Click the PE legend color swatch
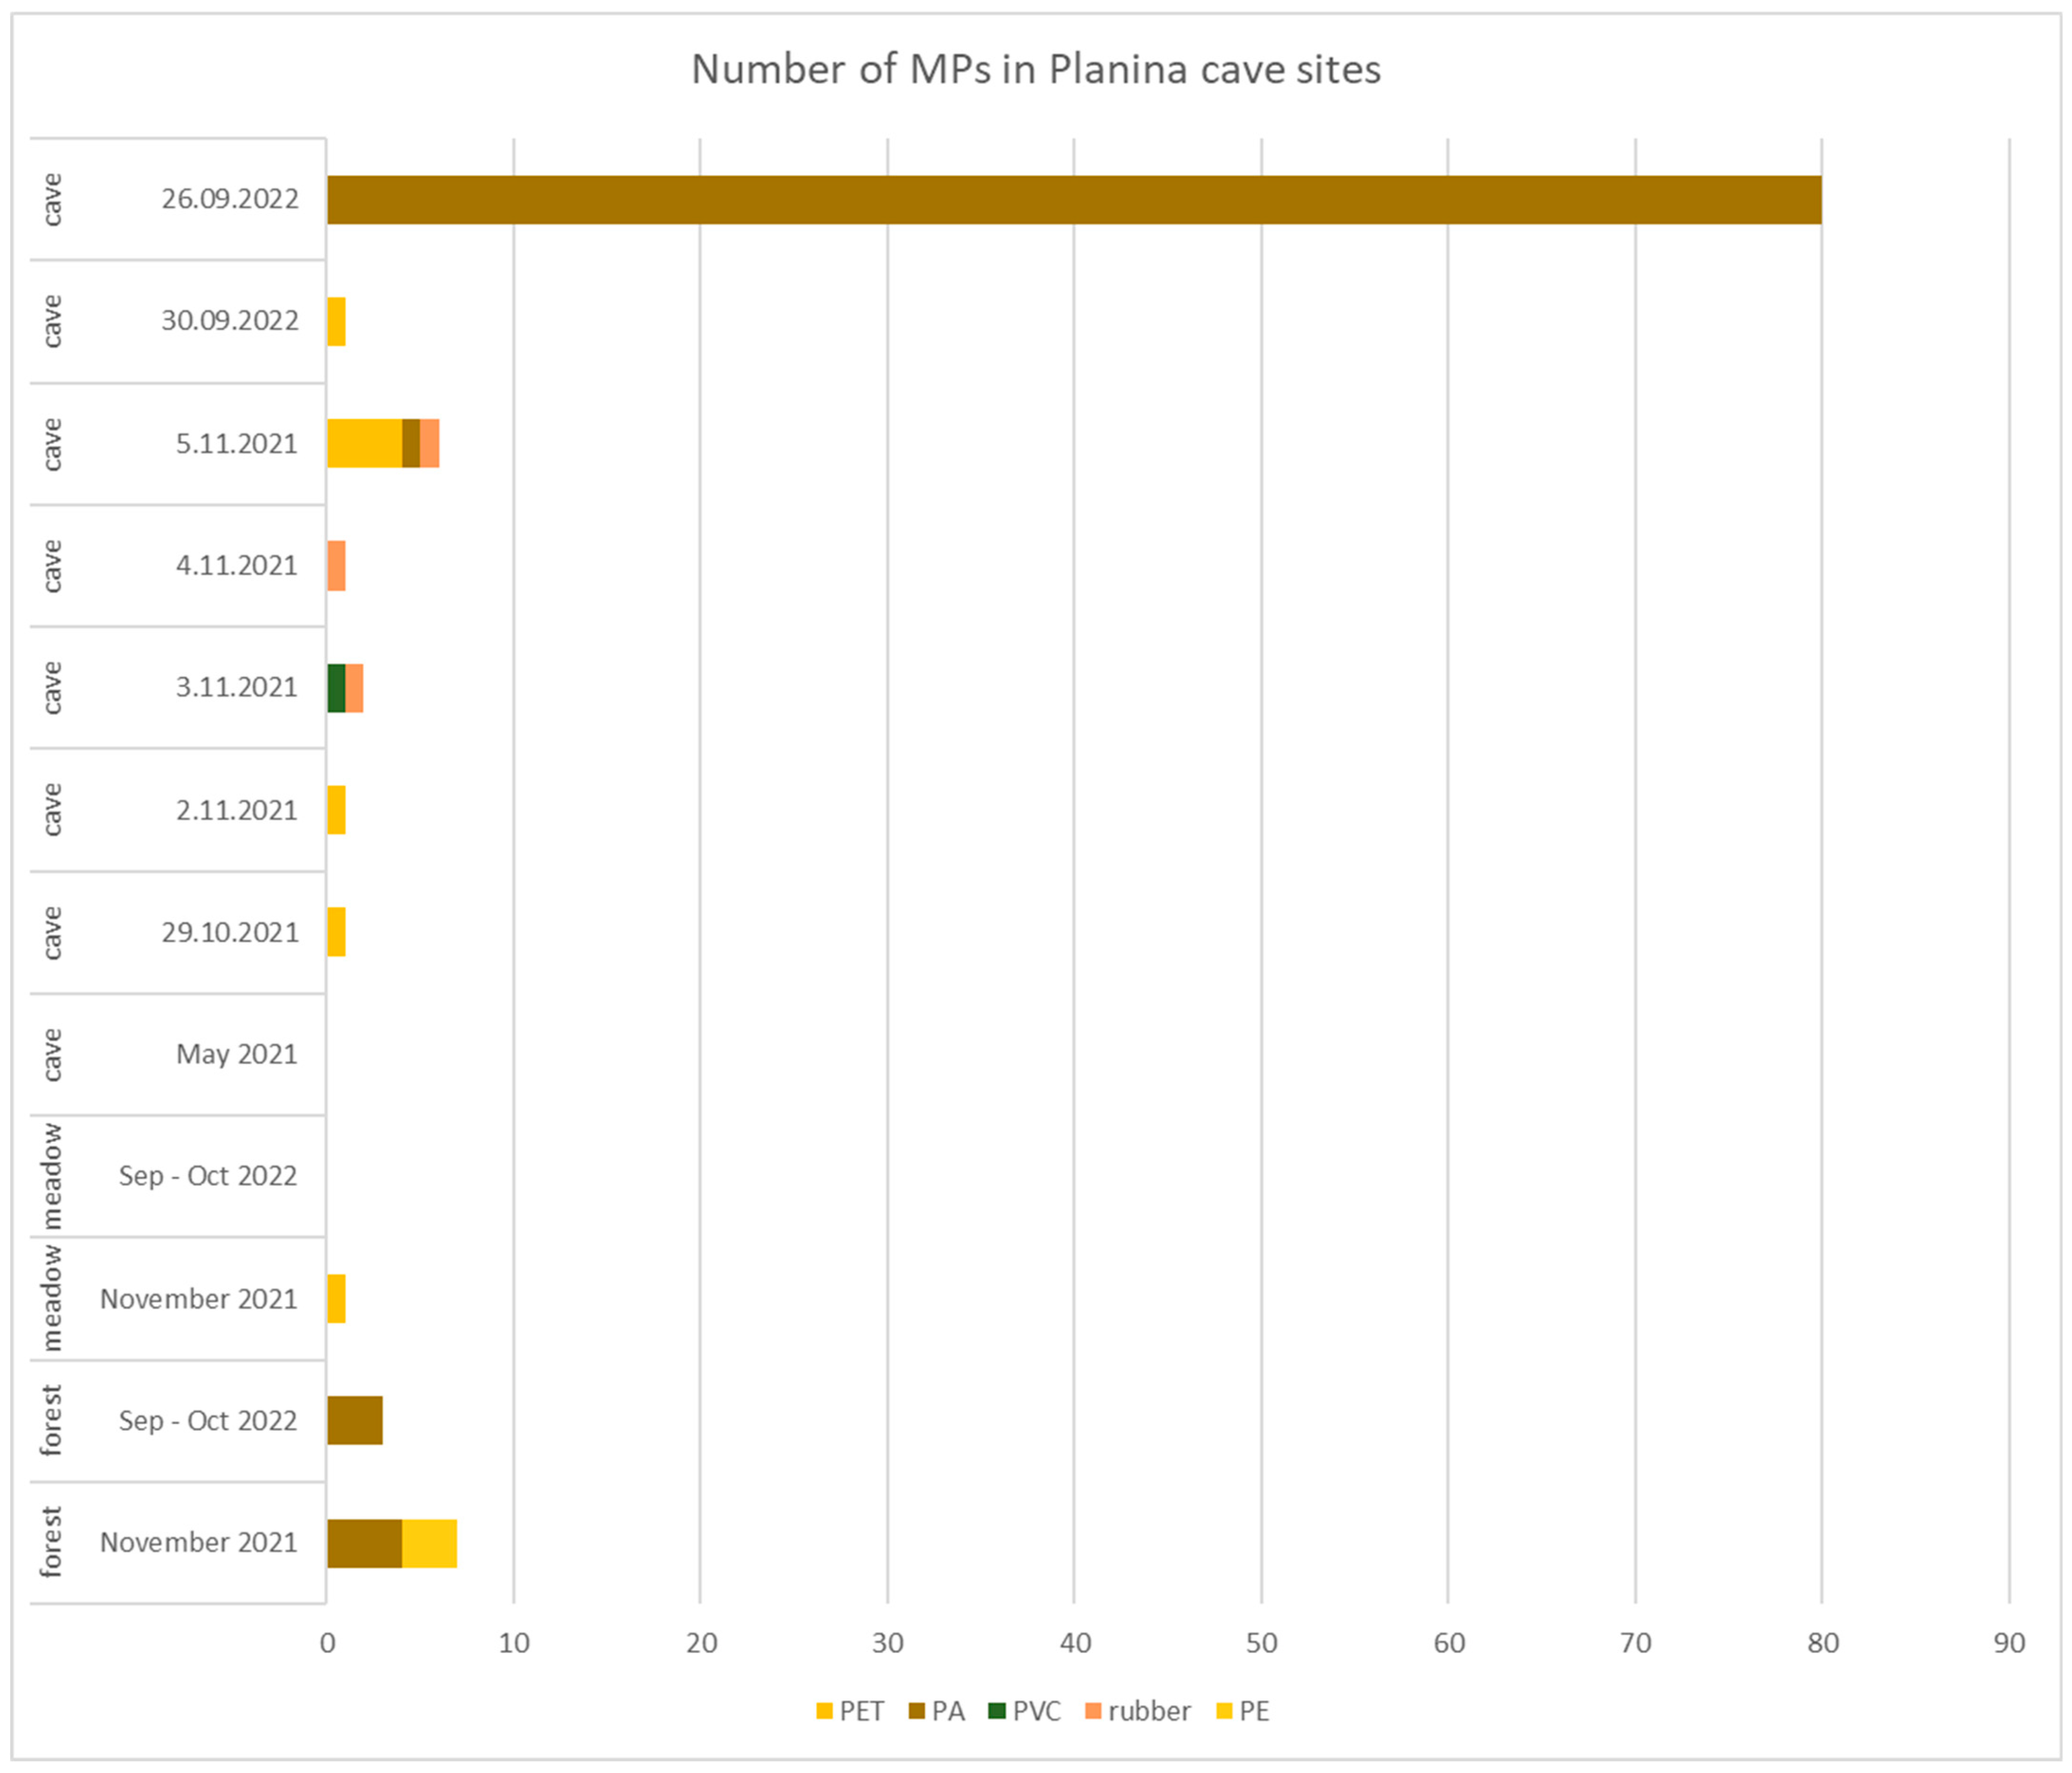The width and height of the screenshot is (2072, 1773). point(1225,1711)
